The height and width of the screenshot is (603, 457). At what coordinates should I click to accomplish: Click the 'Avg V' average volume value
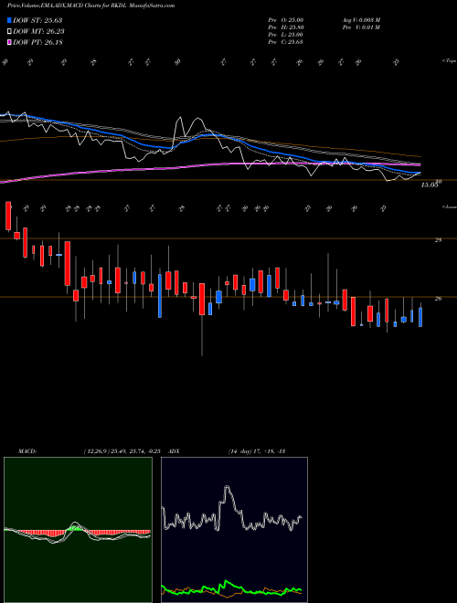click(360, 20)
